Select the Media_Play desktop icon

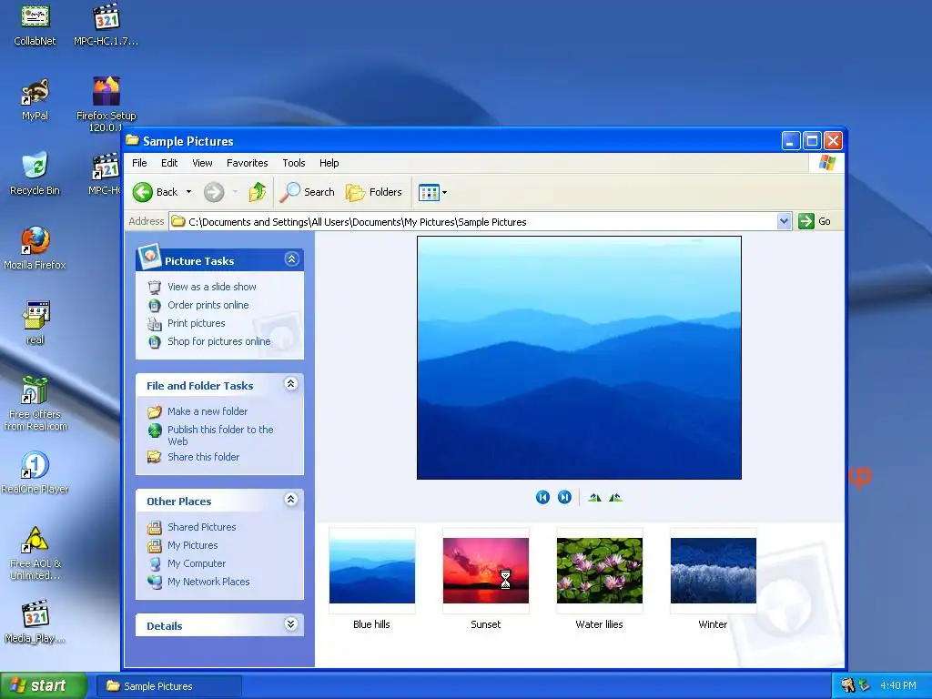tap(35, 622)
